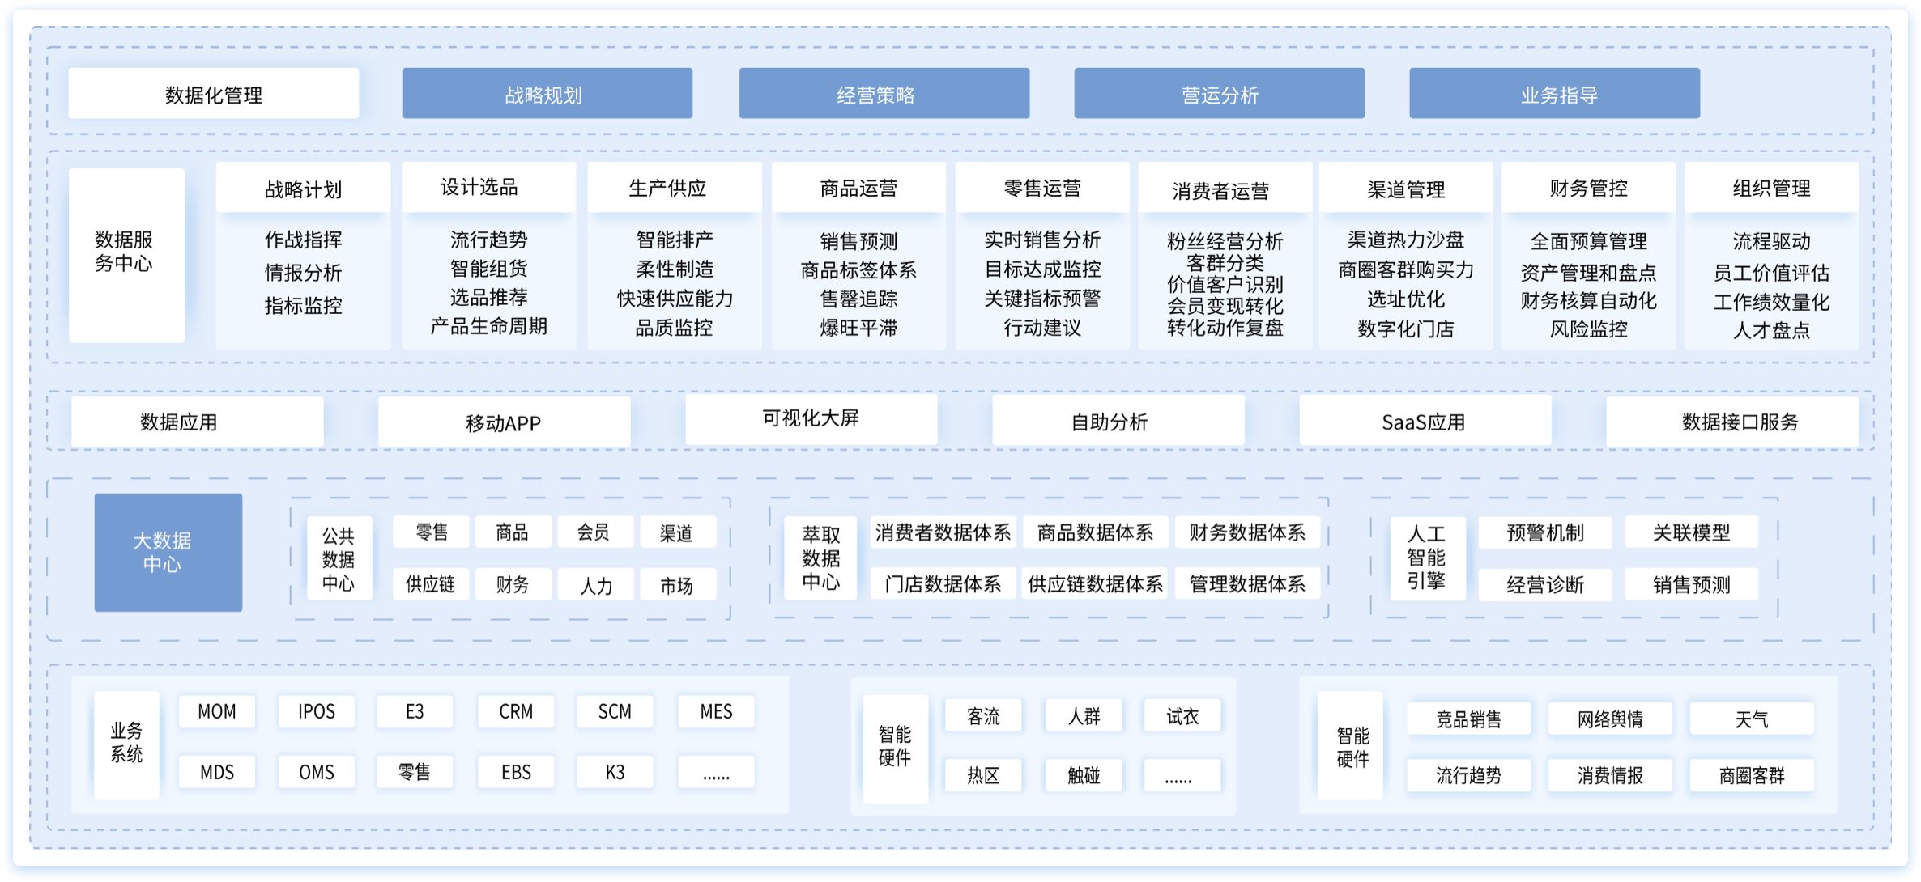
Task: Click the 消费者数据体系 item
Action: point(942,532)
